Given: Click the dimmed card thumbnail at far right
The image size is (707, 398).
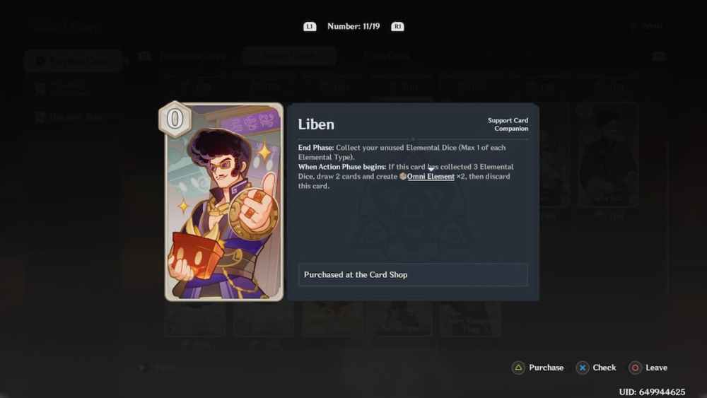Looking at the screenshot, I should click(608, 156).
